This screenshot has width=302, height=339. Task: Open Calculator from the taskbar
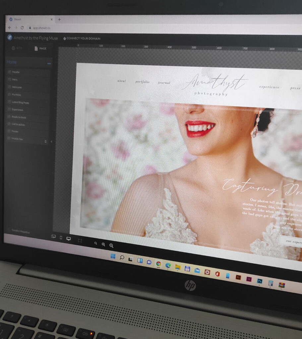(x=271, y=283)
